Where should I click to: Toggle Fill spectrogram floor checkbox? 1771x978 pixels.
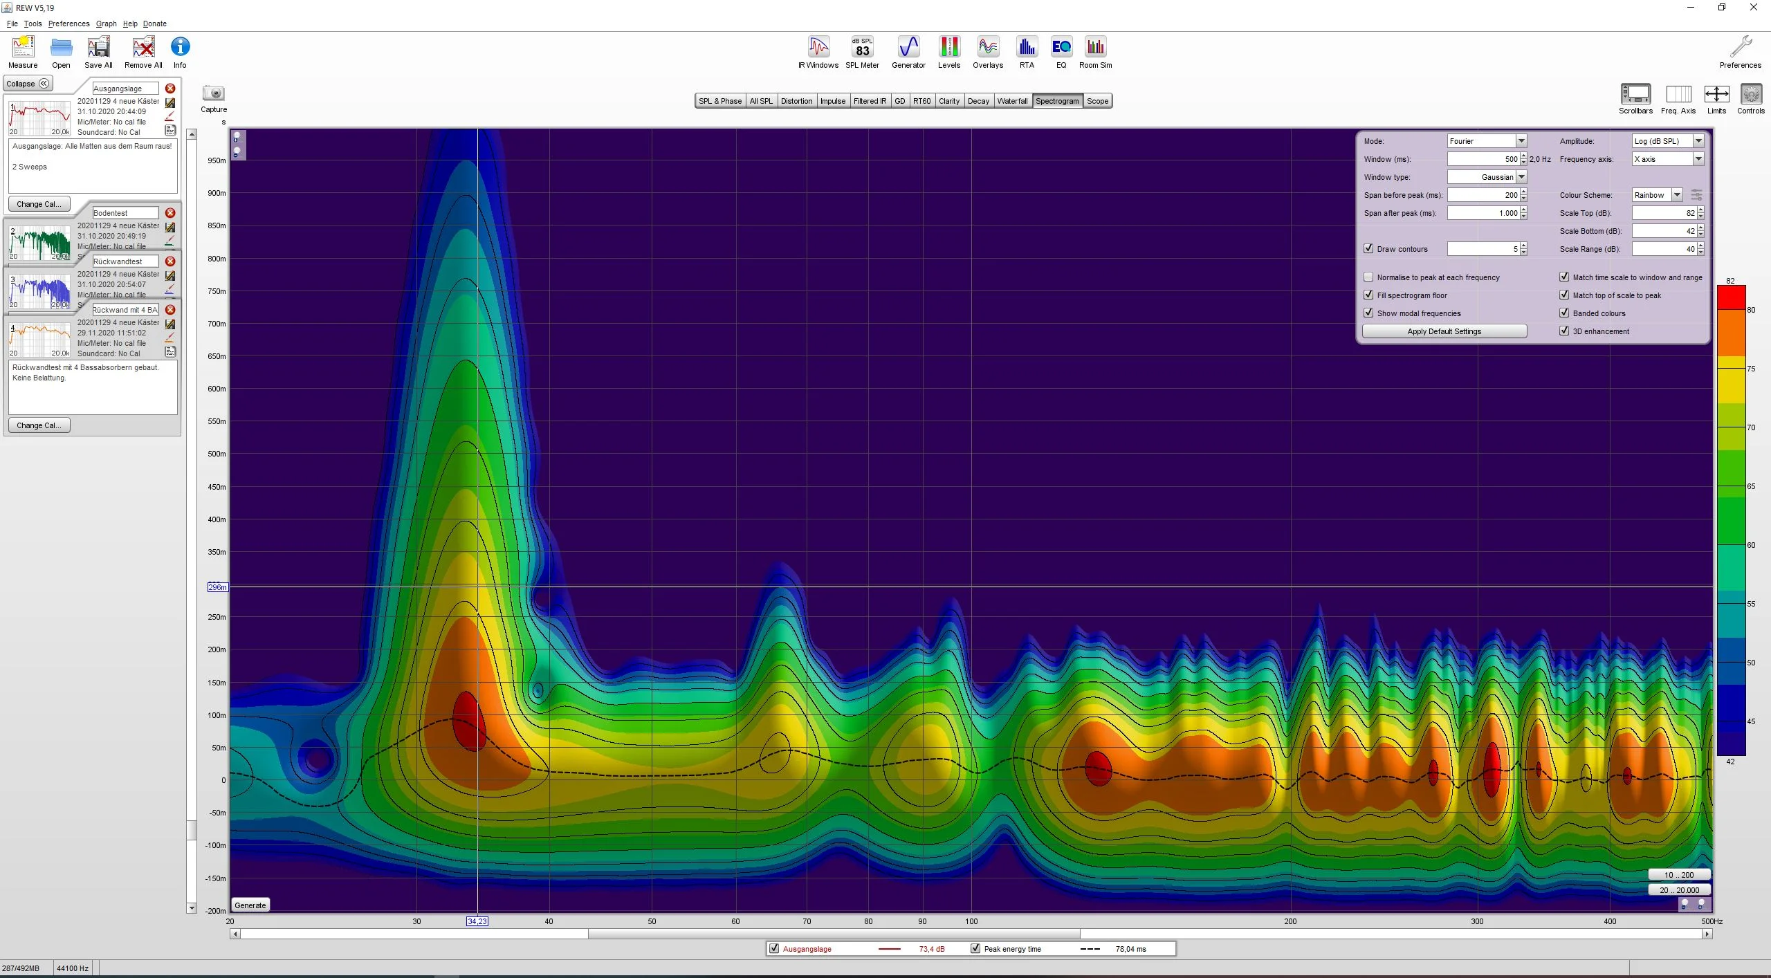tap(1368, 295)
